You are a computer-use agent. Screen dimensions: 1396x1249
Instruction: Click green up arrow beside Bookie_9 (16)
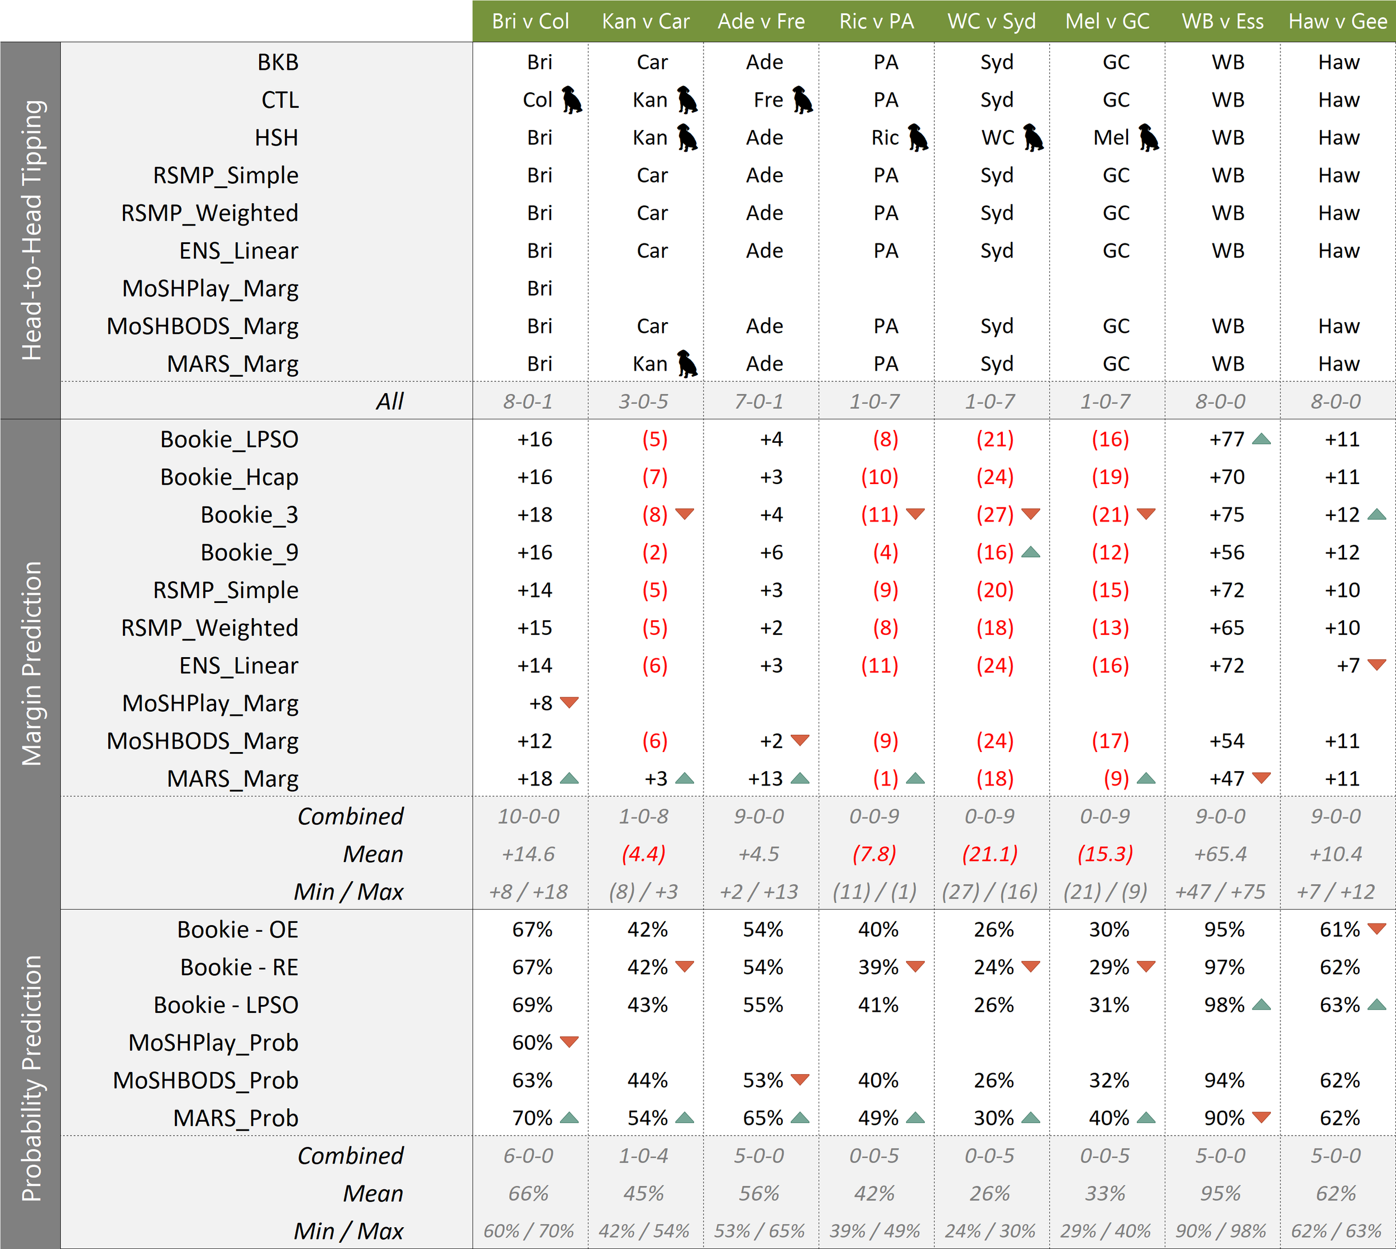pos(1030,552)
